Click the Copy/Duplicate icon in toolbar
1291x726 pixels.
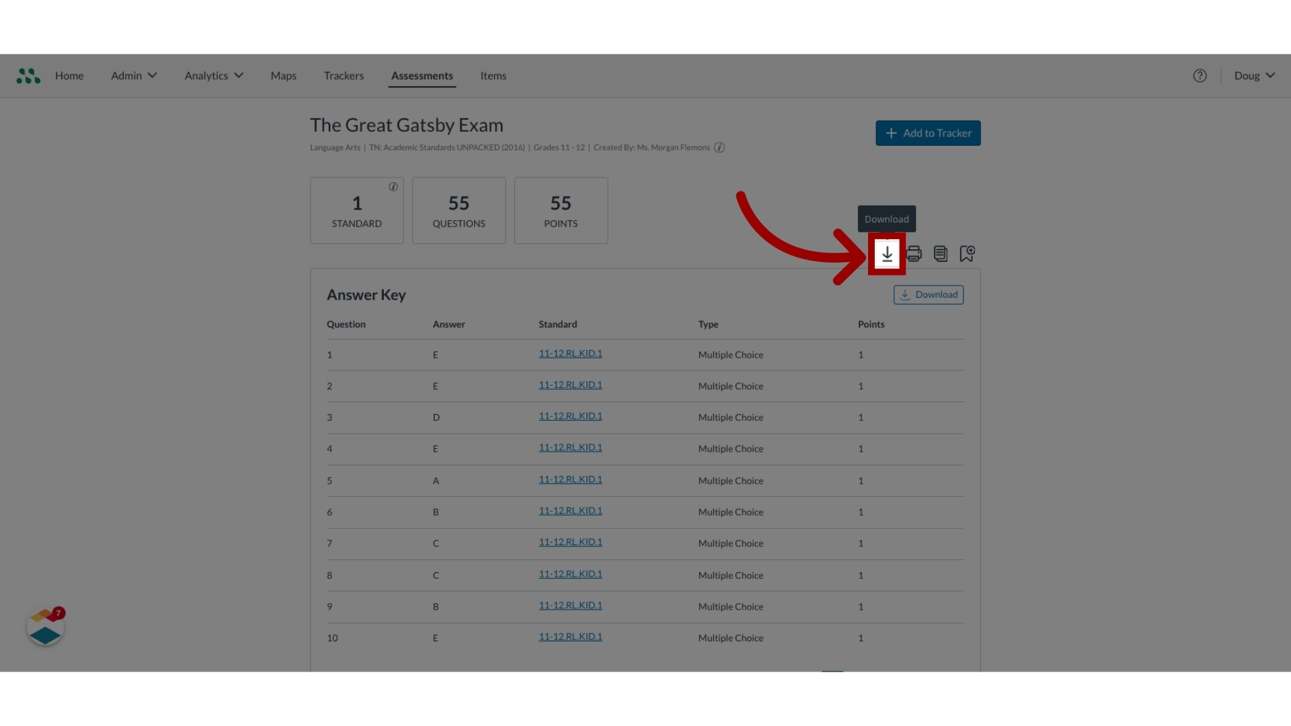pyautogui.click(x=940, y=253)
